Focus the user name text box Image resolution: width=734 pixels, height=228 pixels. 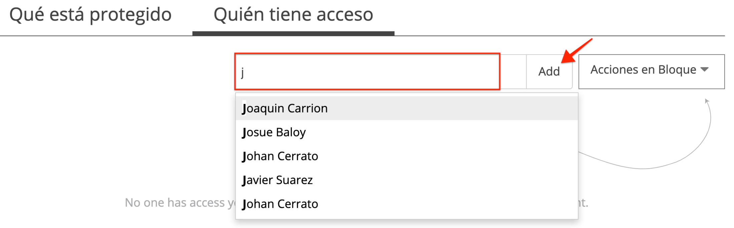coord(367,72)
